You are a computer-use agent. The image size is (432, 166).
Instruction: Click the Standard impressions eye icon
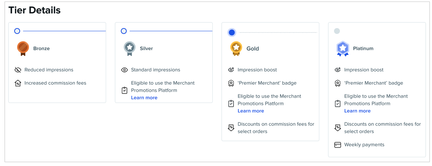[x=125, y=70]
